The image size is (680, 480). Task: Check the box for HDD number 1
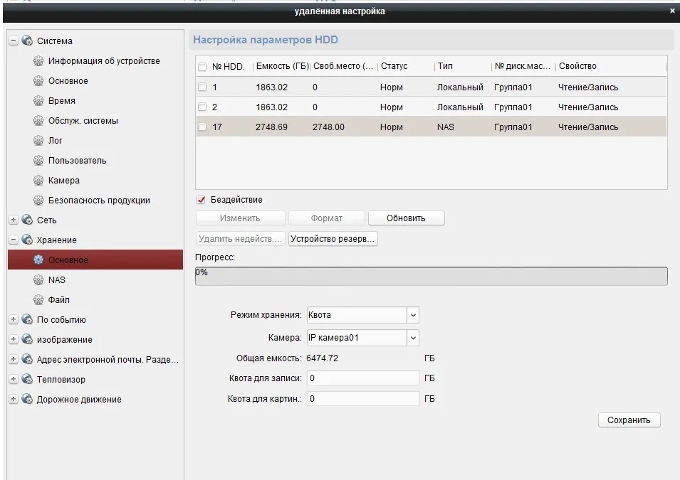[202, 87]
